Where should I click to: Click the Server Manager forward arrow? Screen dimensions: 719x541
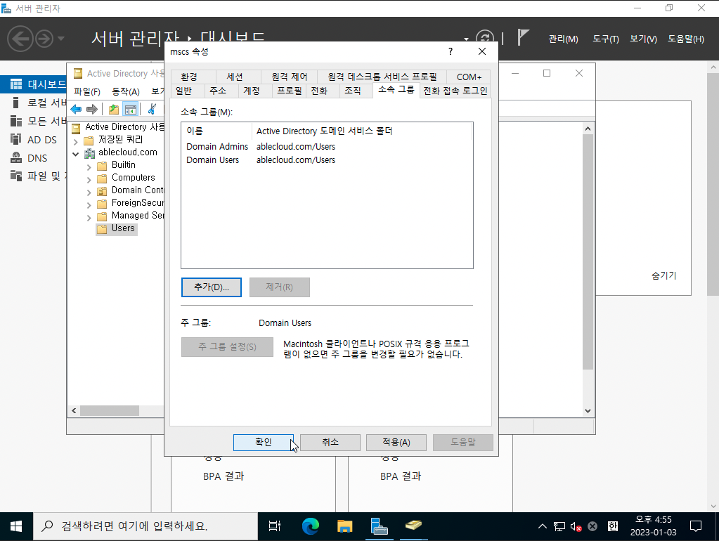pos(44,39)
